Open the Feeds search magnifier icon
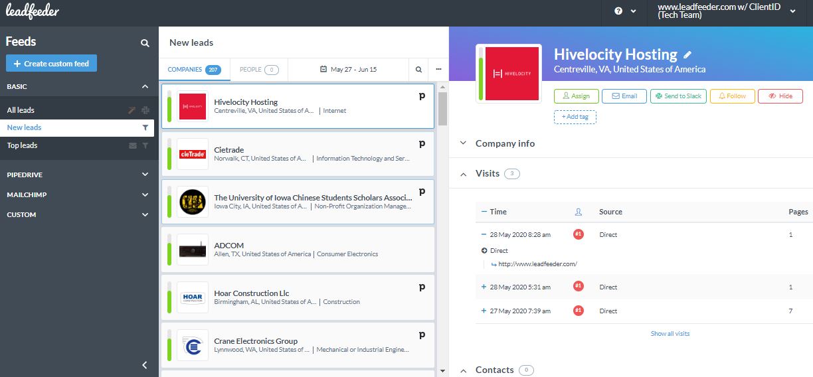The width and height of the screenshot is (813, 377). click(x=145, y=43)
